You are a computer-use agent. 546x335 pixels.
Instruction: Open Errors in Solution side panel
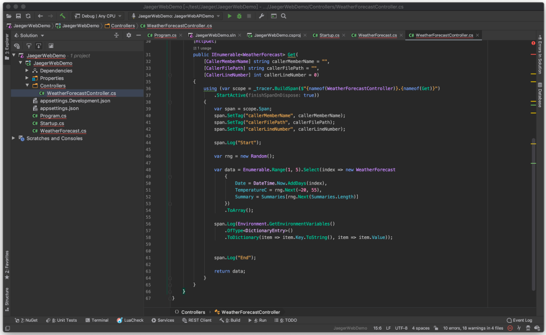click(540, 54)
